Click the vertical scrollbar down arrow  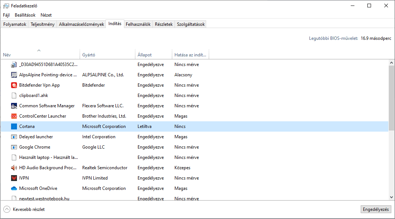tap(391, 197)
